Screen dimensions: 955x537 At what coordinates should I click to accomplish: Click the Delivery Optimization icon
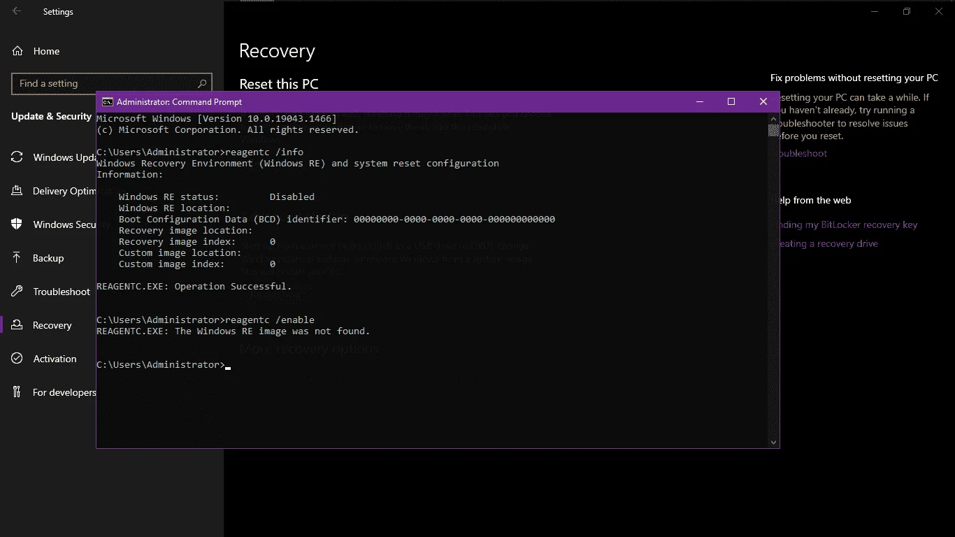click(17, 190)
